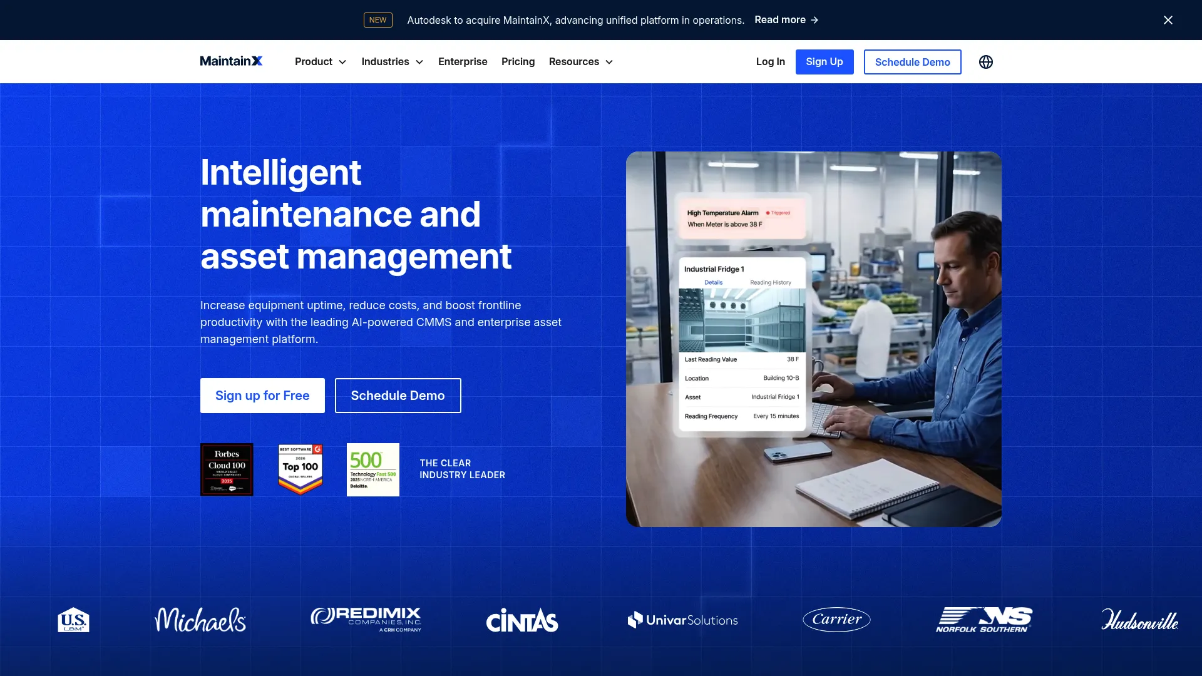
Task: Click the blue Sign Up button
Action: (x=824, y=61)
